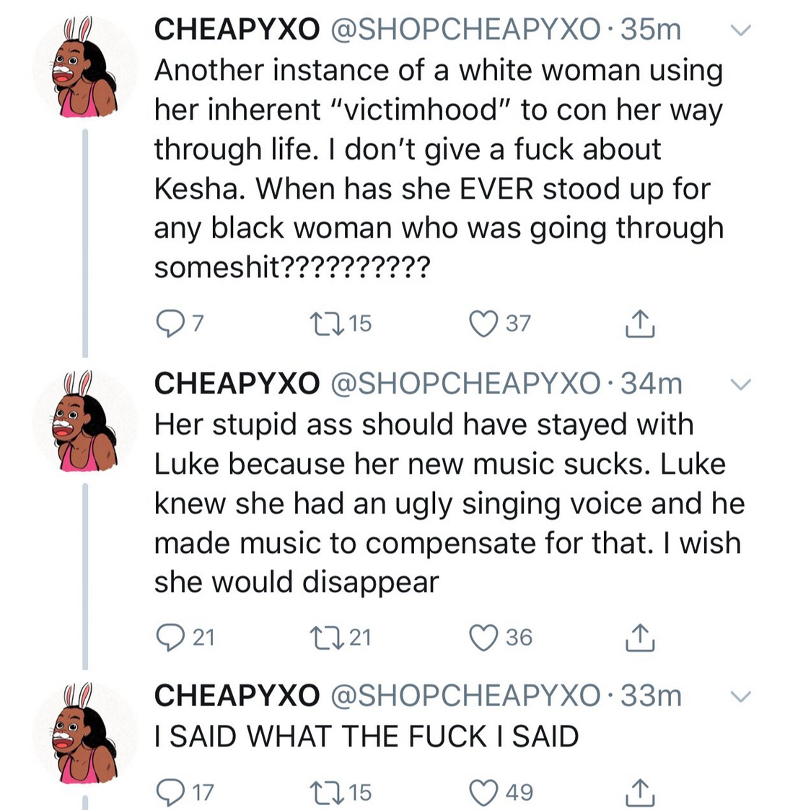This screenshot has height=810, width=785.
Task: Open the @SHOPCHEAPYXO handle on the 34m tweet
Action: click(465, 383)
